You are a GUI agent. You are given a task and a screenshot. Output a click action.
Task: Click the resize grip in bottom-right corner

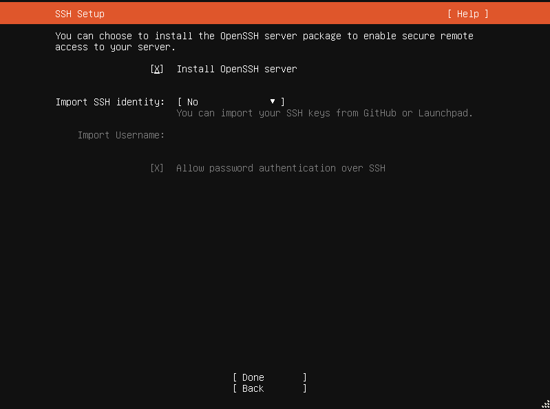pos(545,404)
